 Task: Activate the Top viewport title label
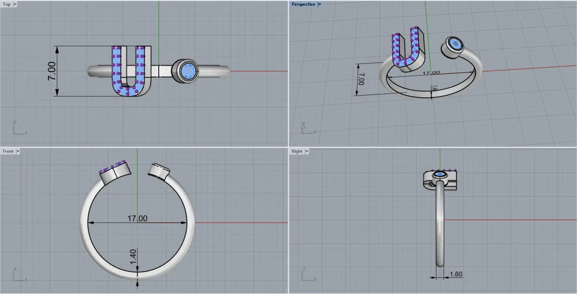7,4
